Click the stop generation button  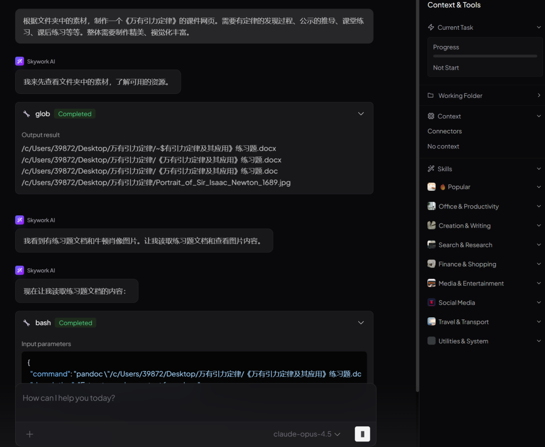point(362,434)
